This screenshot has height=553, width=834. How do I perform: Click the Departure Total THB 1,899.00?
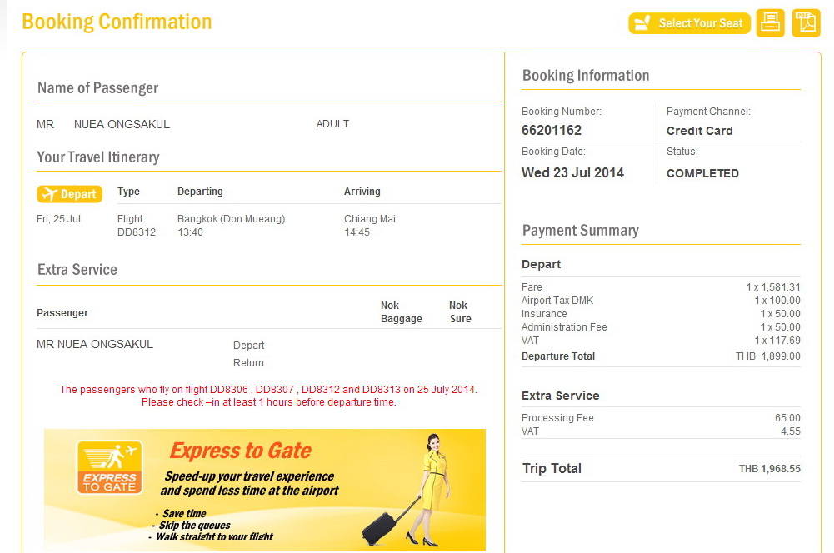(767, 356)
